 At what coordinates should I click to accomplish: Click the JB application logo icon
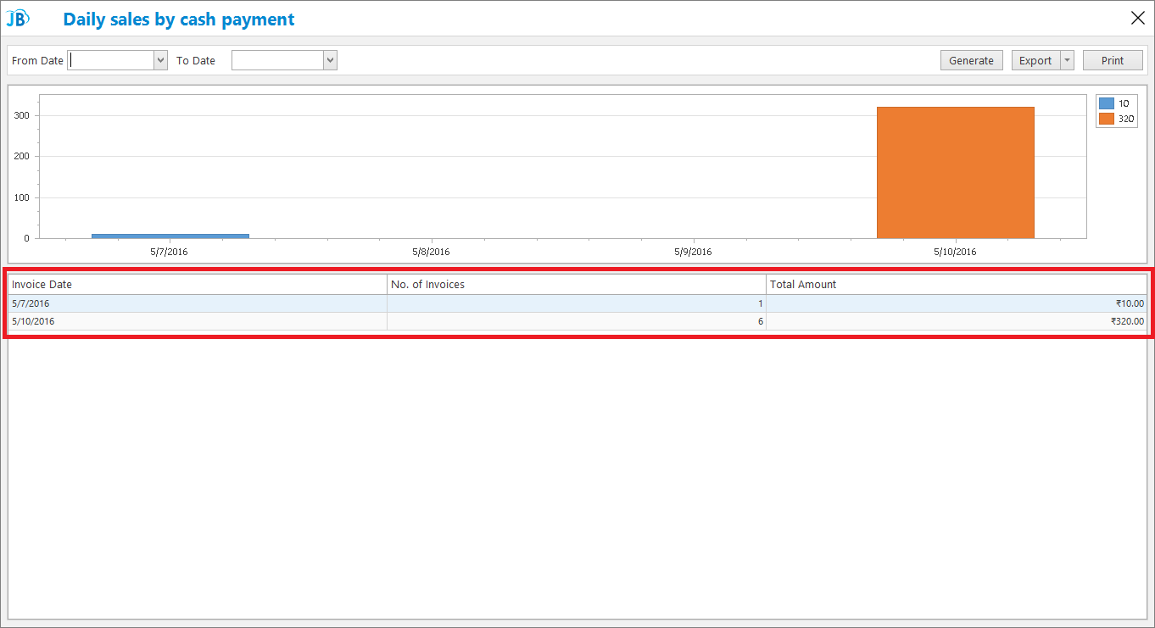(x=18, y=18)
